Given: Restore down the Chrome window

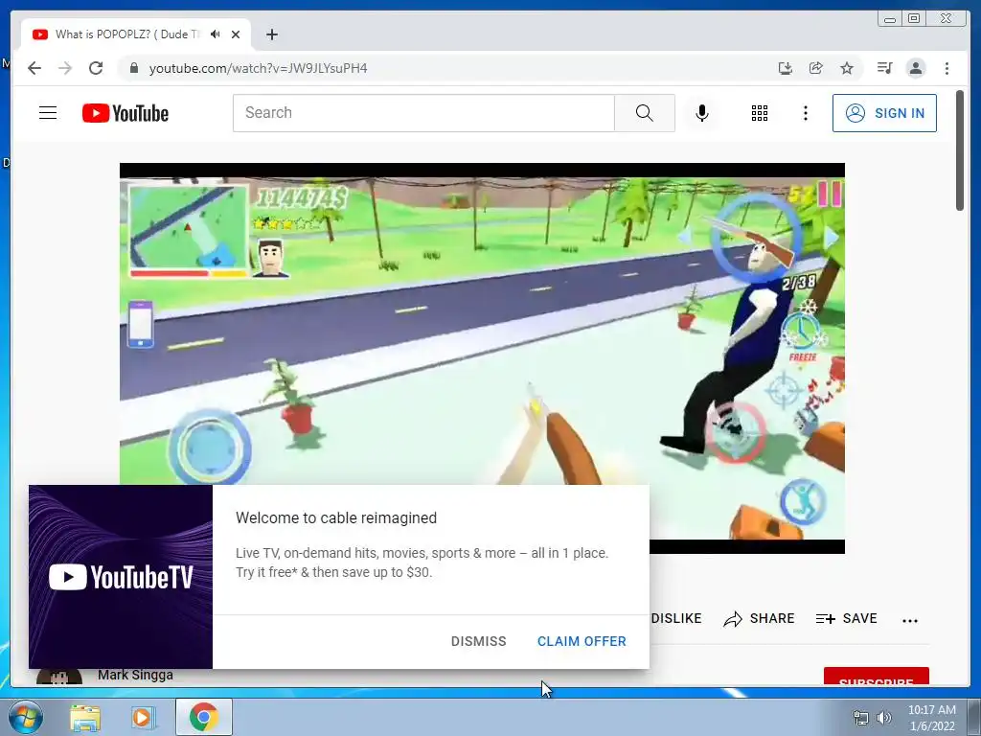Looking at the screenshot, I should (914, 19).
